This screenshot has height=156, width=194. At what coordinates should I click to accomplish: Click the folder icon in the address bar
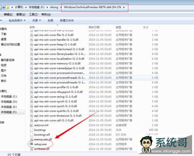tap(8, 7)
